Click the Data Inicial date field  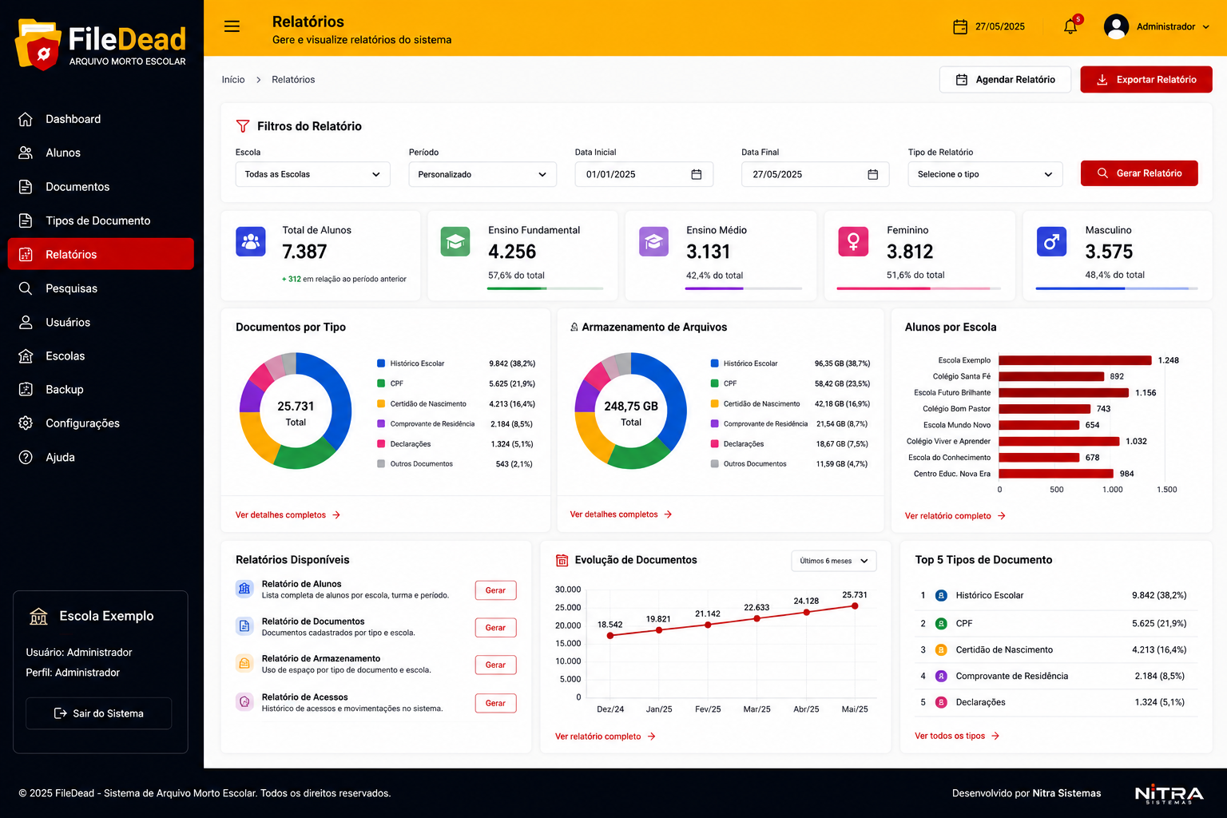tap(644, 174)
